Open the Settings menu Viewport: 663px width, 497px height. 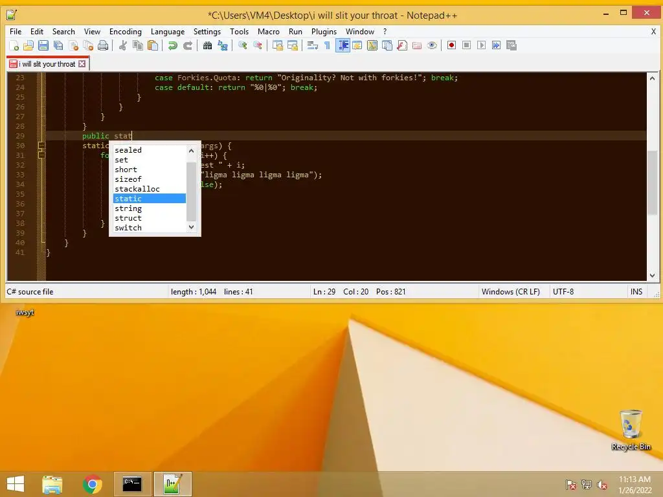207,32
